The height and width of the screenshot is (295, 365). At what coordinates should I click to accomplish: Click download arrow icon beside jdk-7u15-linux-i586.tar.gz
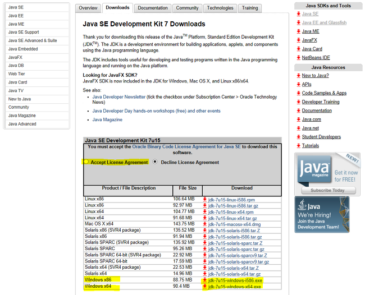[x=204, y=205]
